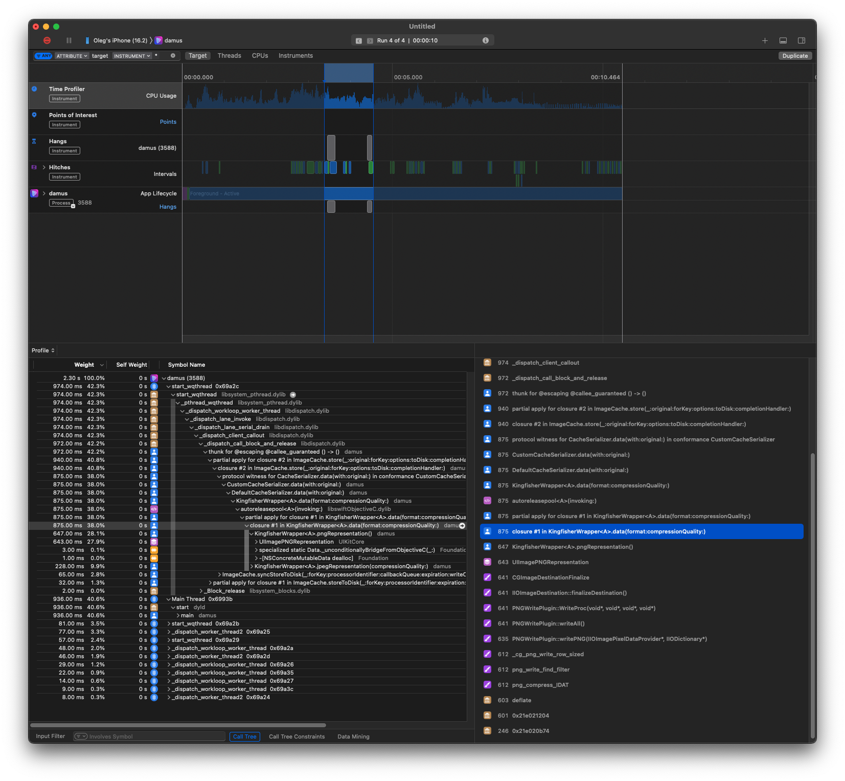Collapse the Main Thread 0x6993b row
Viewport: 845px width, 781px height.
(x=168, y=599)
